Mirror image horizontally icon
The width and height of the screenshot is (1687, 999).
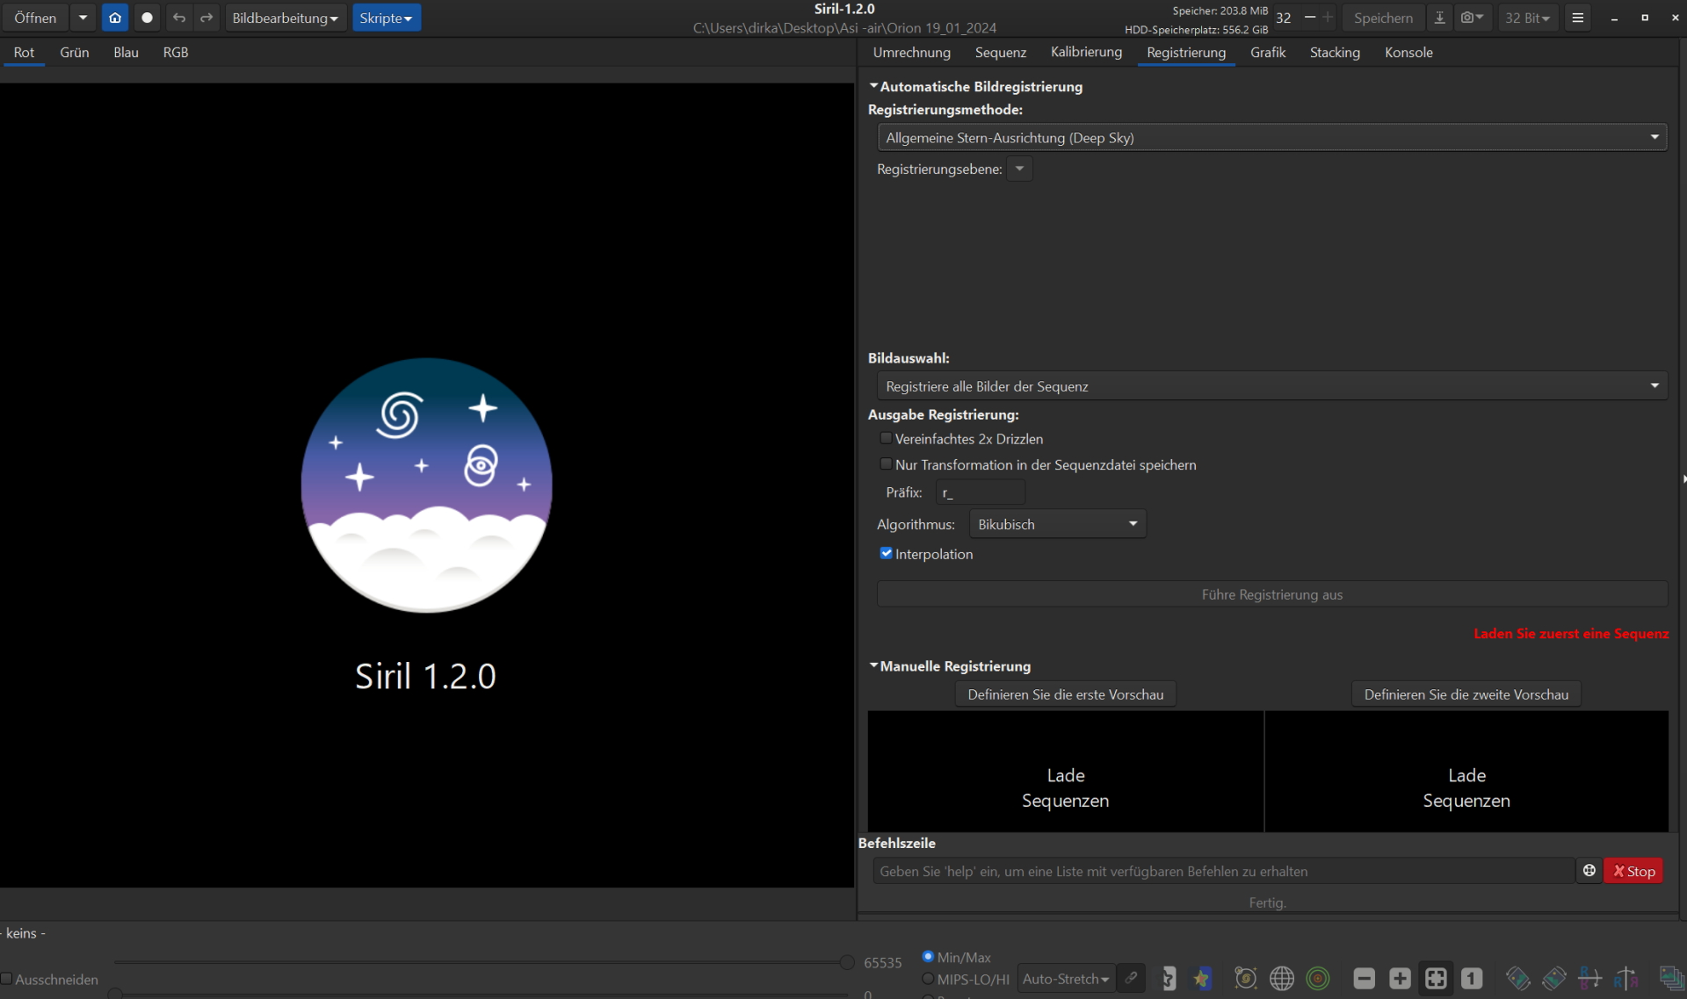[x=1625, y=978]
